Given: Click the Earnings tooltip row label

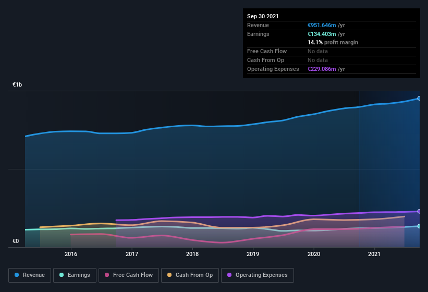Looking at the screenshot, I should [258, 34].
